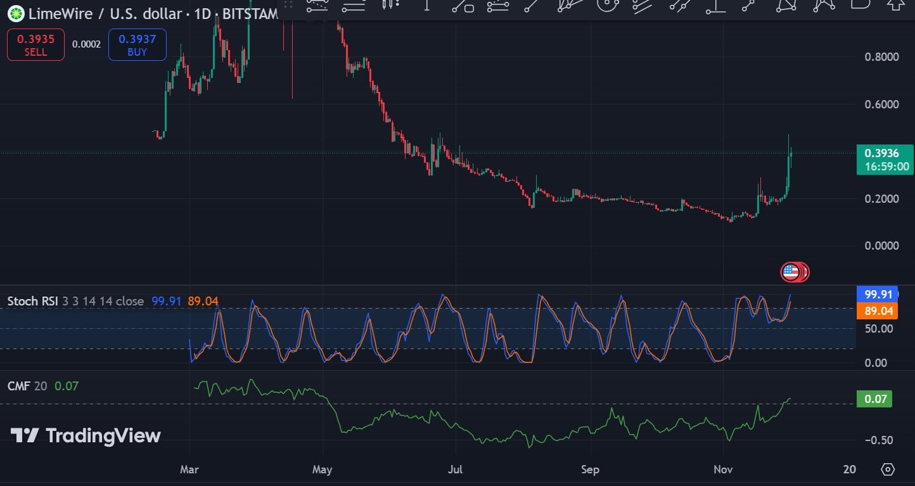Viewport: 915px width, 486px height.
Task: Click the TradingView logo watermark
Action: pyautogui.click(x=86, y=436)
